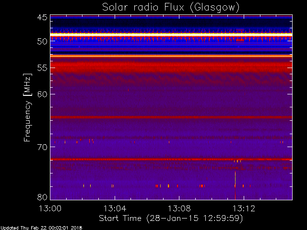Click the orange horizontal band near 53 MHz
Screen dimensions: 307x230
[x=171, y=56]
